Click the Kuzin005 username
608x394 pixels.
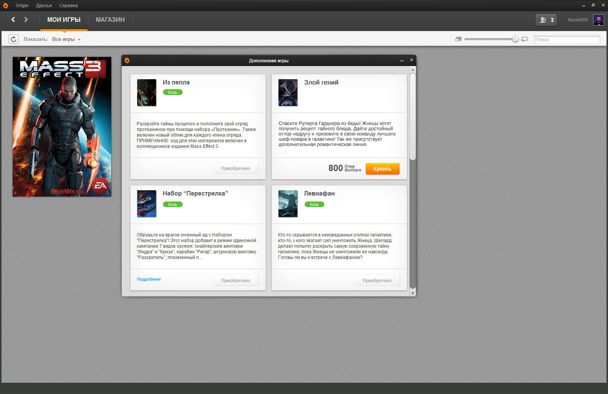coord(578,20)
